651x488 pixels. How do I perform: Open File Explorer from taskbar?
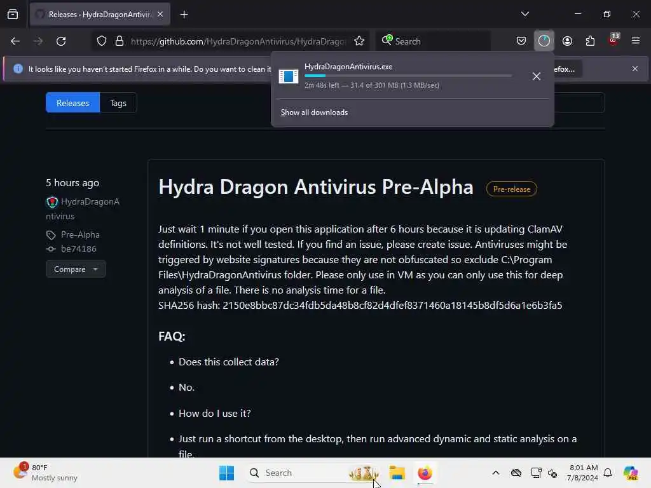click(x=397, y=473)
